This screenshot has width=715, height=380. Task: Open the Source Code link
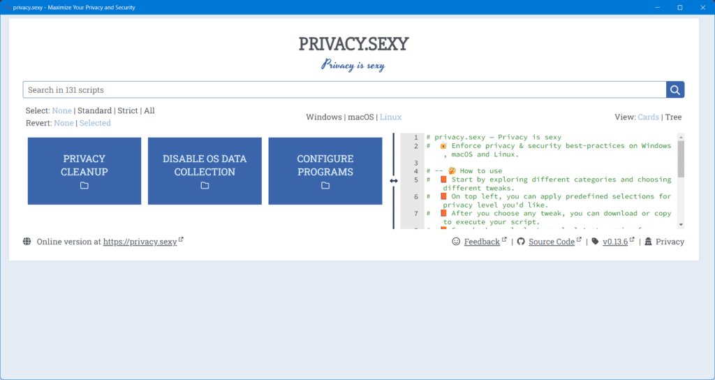coord(552,242)
